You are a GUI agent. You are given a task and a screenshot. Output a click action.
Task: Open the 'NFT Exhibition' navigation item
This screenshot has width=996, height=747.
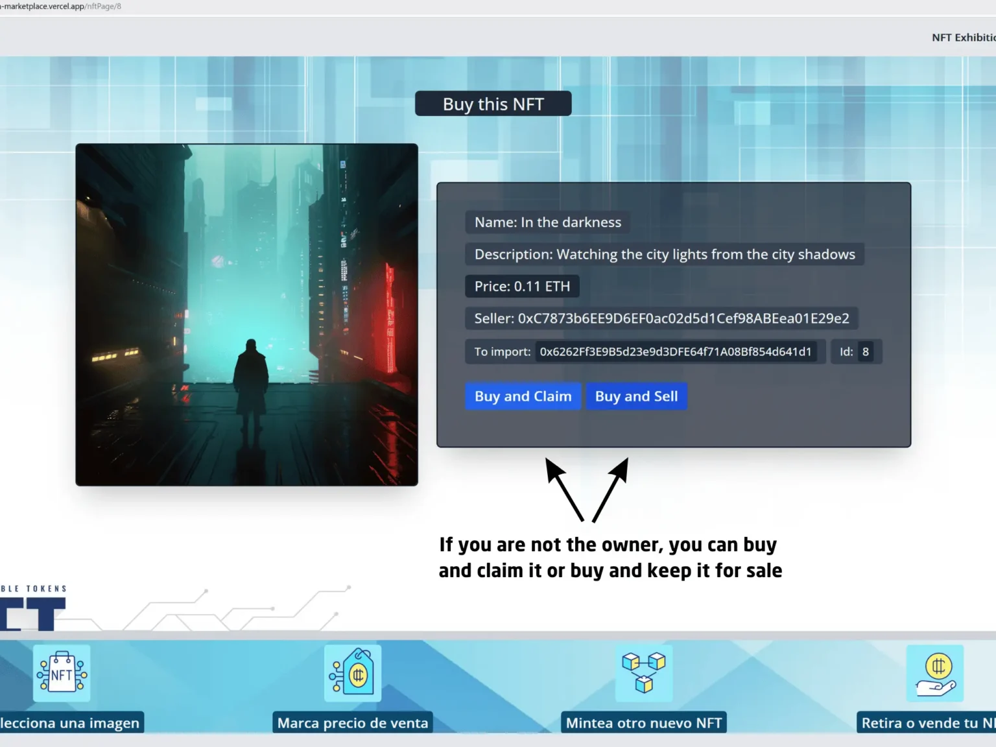pos(965,37)
